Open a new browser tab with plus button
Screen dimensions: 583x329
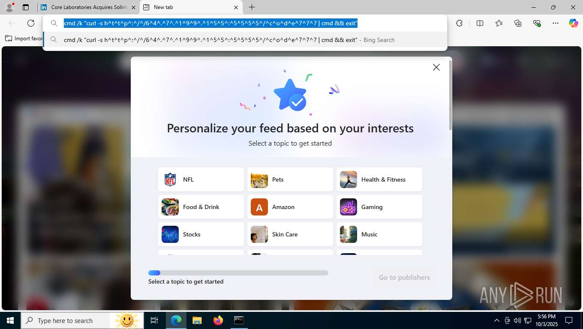tap(252, 7)
